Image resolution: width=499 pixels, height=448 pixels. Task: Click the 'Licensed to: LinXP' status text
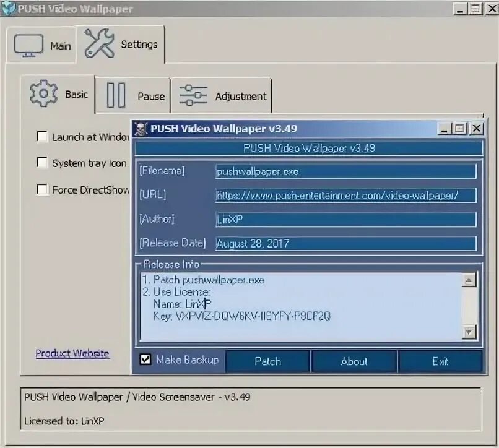point(64,421)
